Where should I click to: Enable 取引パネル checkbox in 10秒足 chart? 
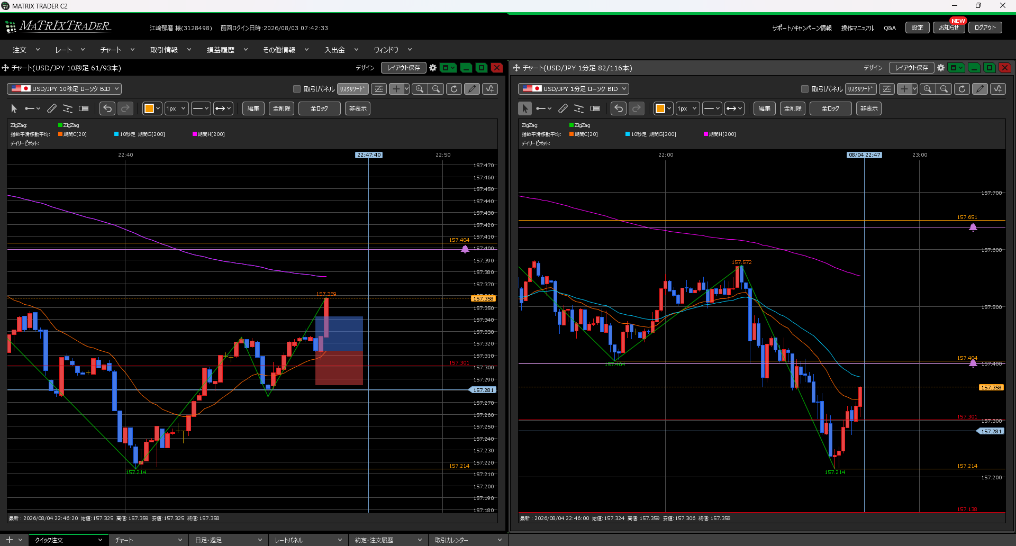[x=297, y=89]
